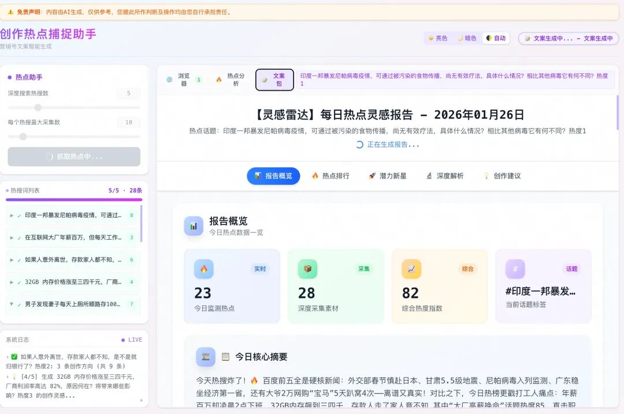This screenshot has width=624, height=414.
Task: Switch to the 热点排行 tab
Action: coord(329,176)
